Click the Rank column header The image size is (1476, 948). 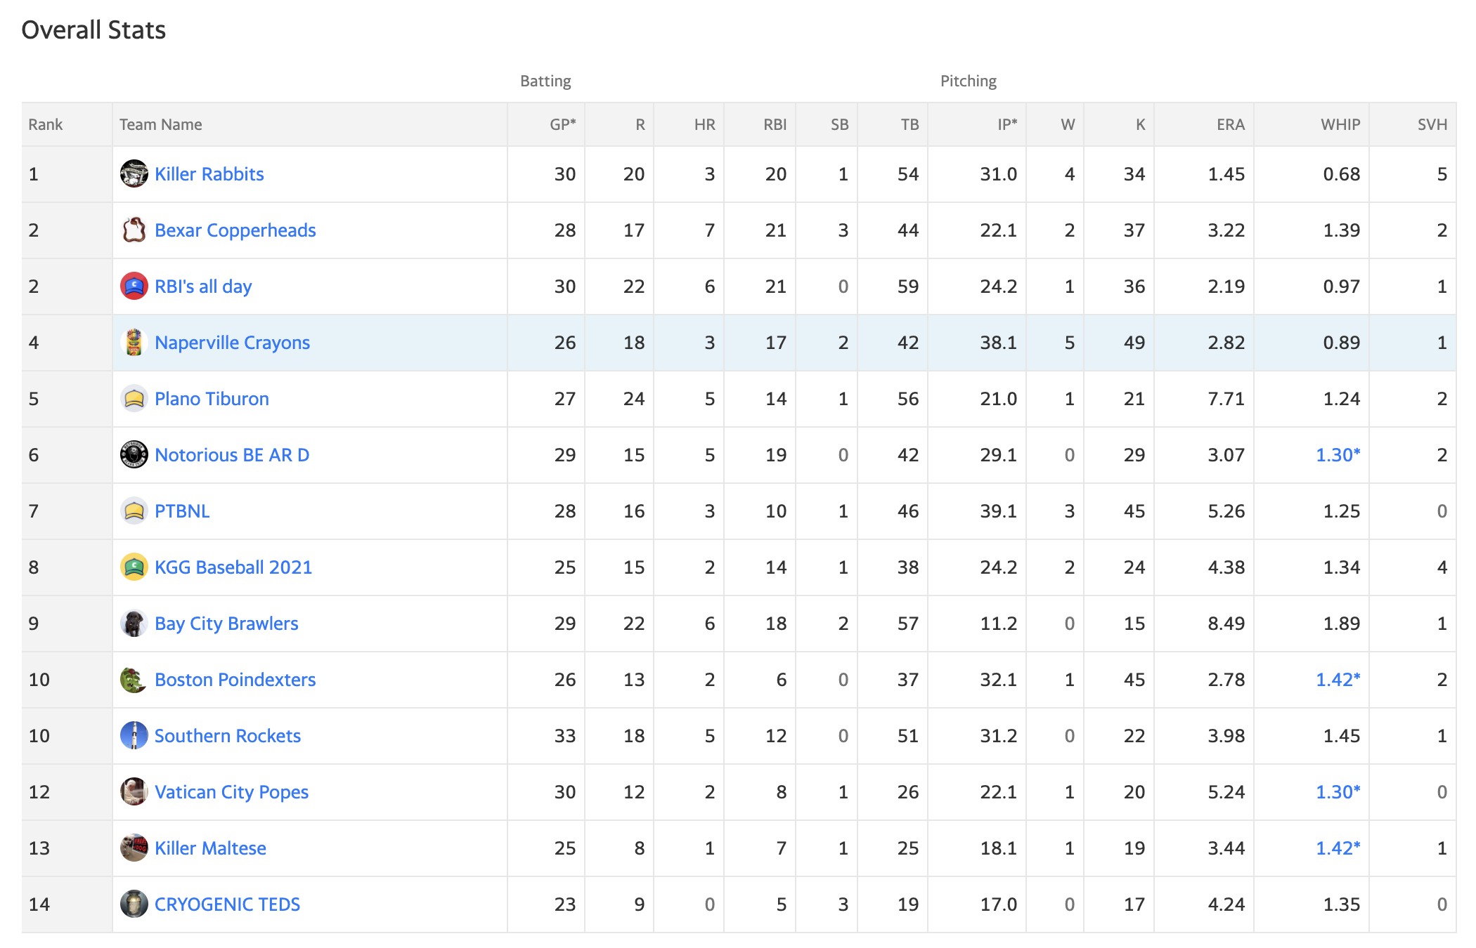45,124
